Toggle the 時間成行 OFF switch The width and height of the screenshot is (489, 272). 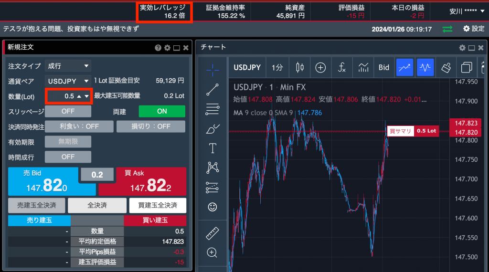point(68,157)
